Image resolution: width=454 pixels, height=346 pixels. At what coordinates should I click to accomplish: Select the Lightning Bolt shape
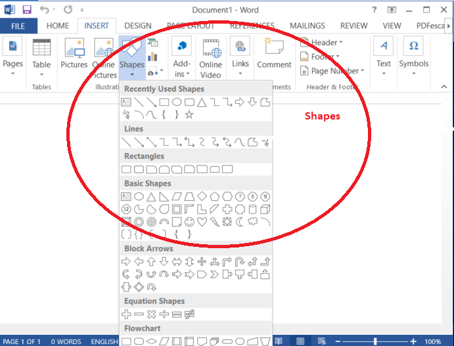click(x=215, y=222)
